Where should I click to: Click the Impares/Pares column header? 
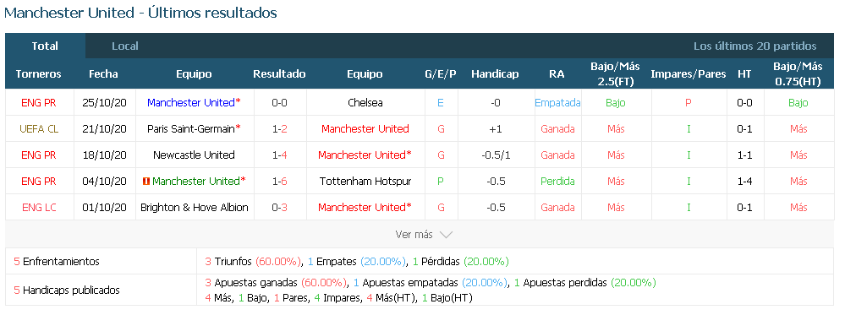pyautogui.click(x=689, y=74)
